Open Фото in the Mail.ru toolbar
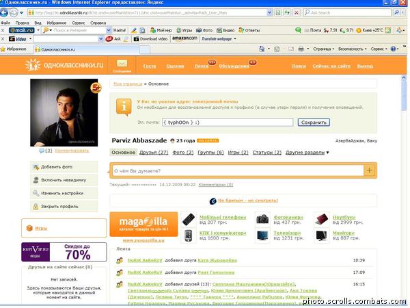The image size is (410, 308). (204, 30)
